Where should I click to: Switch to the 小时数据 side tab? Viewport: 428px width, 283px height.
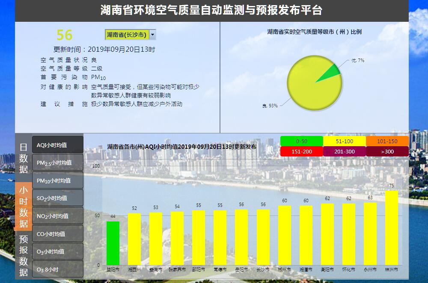pos(24,206)
